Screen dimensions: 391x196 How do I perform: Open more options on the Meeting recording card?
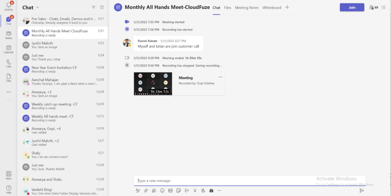[x=220, y=77]
